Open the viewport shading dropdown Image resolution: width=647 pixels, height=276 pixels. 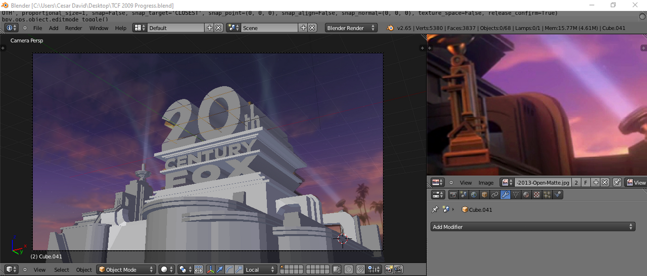point(166,269)
